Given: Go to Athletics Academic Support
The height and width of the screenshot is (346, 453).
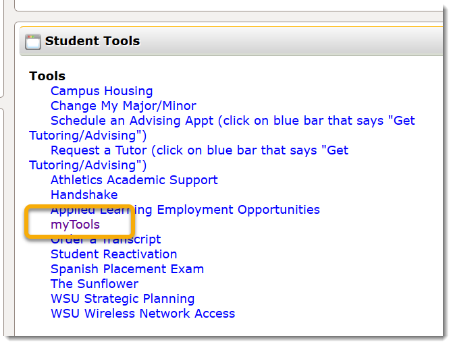Looking at the screenshot, I should click(134, 180).
